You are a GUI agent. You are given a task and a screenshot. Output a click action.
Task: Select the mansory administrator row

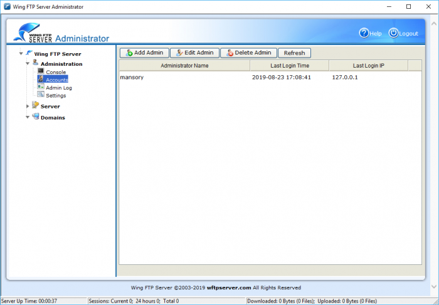tap(270, 77)
